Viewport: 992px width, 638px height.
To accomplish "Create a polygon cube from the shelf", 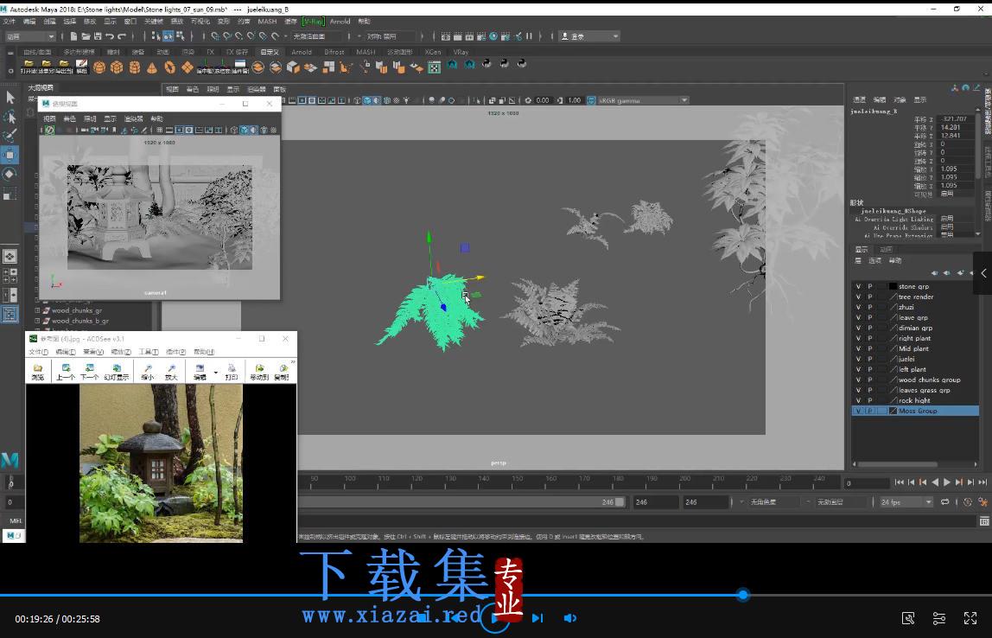I will point(117,67).
